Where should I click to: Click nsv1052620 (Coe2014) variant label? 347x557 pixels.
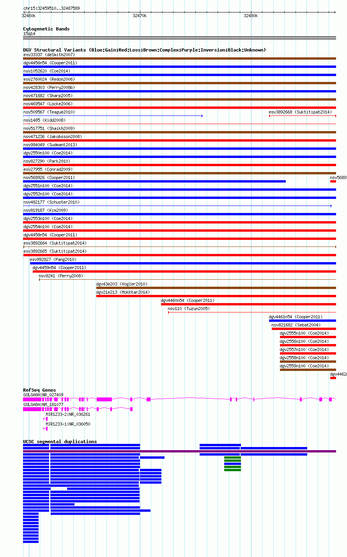point(47,71)
